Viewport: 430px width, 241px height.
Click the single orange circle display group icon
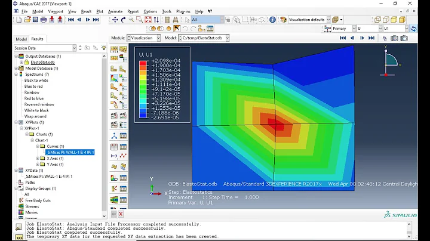pos(168,29)
